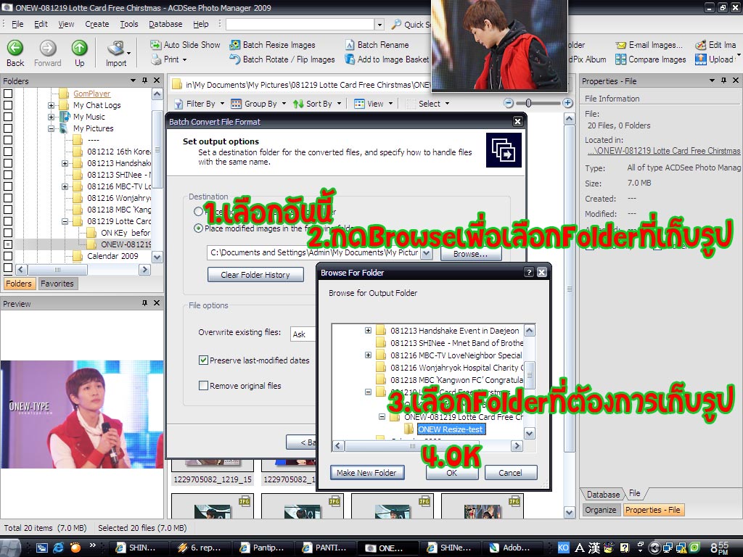The image size is (743, 557).
Task: Click the Forward navigation icon
Action: click(x=47, y=48)
